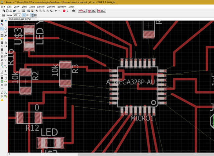Select the Paste lightbulb tool

(2, 39)
